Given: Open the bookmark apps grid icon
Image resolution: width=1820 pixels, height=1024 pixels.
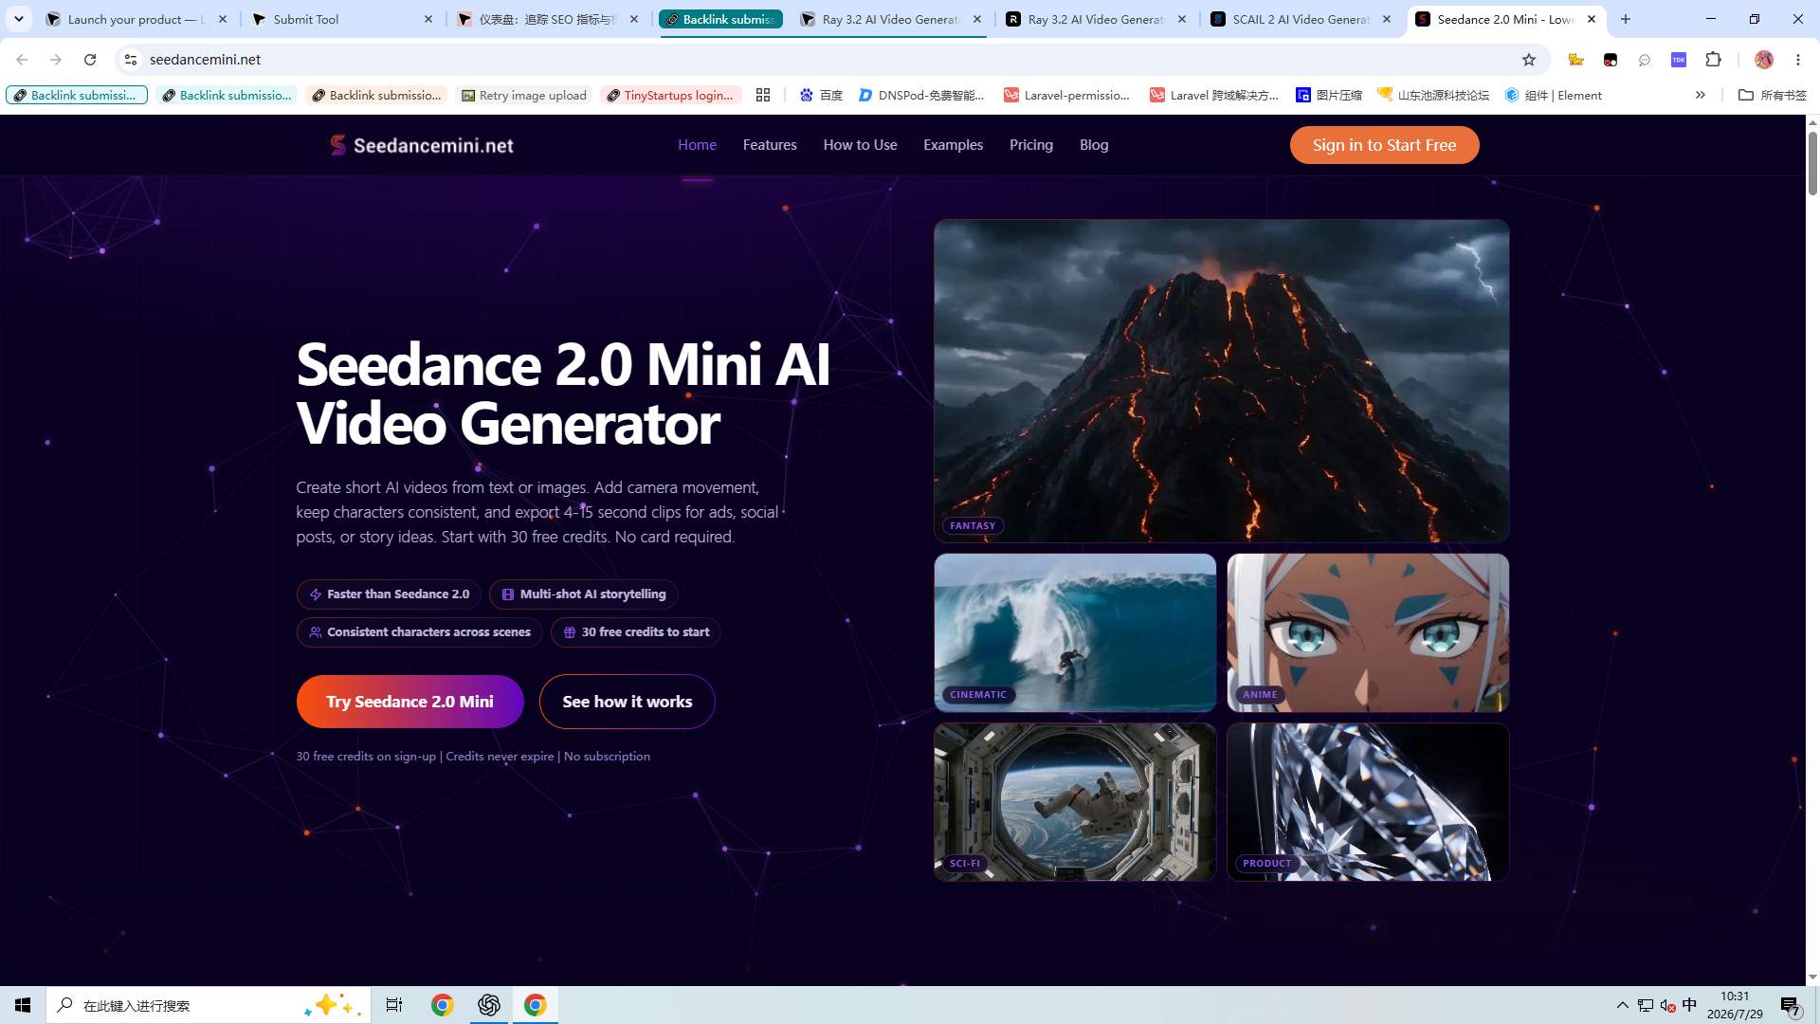Looking at the screenshot, I should point(763,95).
